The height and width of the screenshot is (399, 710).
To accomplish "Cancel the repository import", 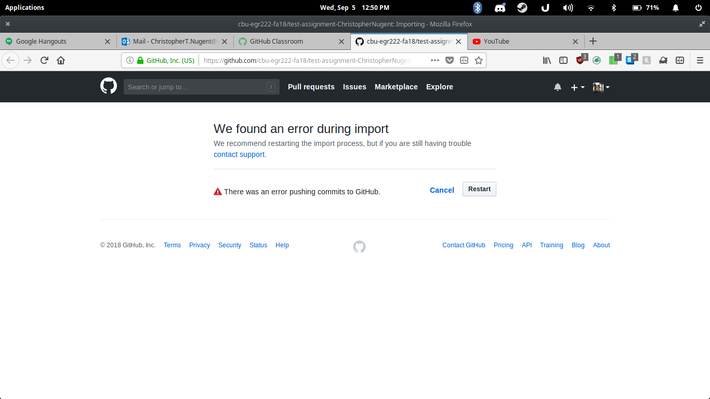I will tap(442, 190).
